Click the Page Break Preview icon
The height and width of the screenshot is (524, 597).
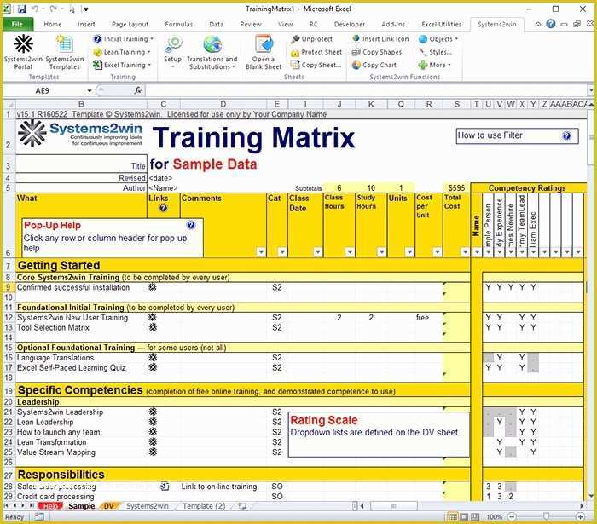[x=475, y=516]
